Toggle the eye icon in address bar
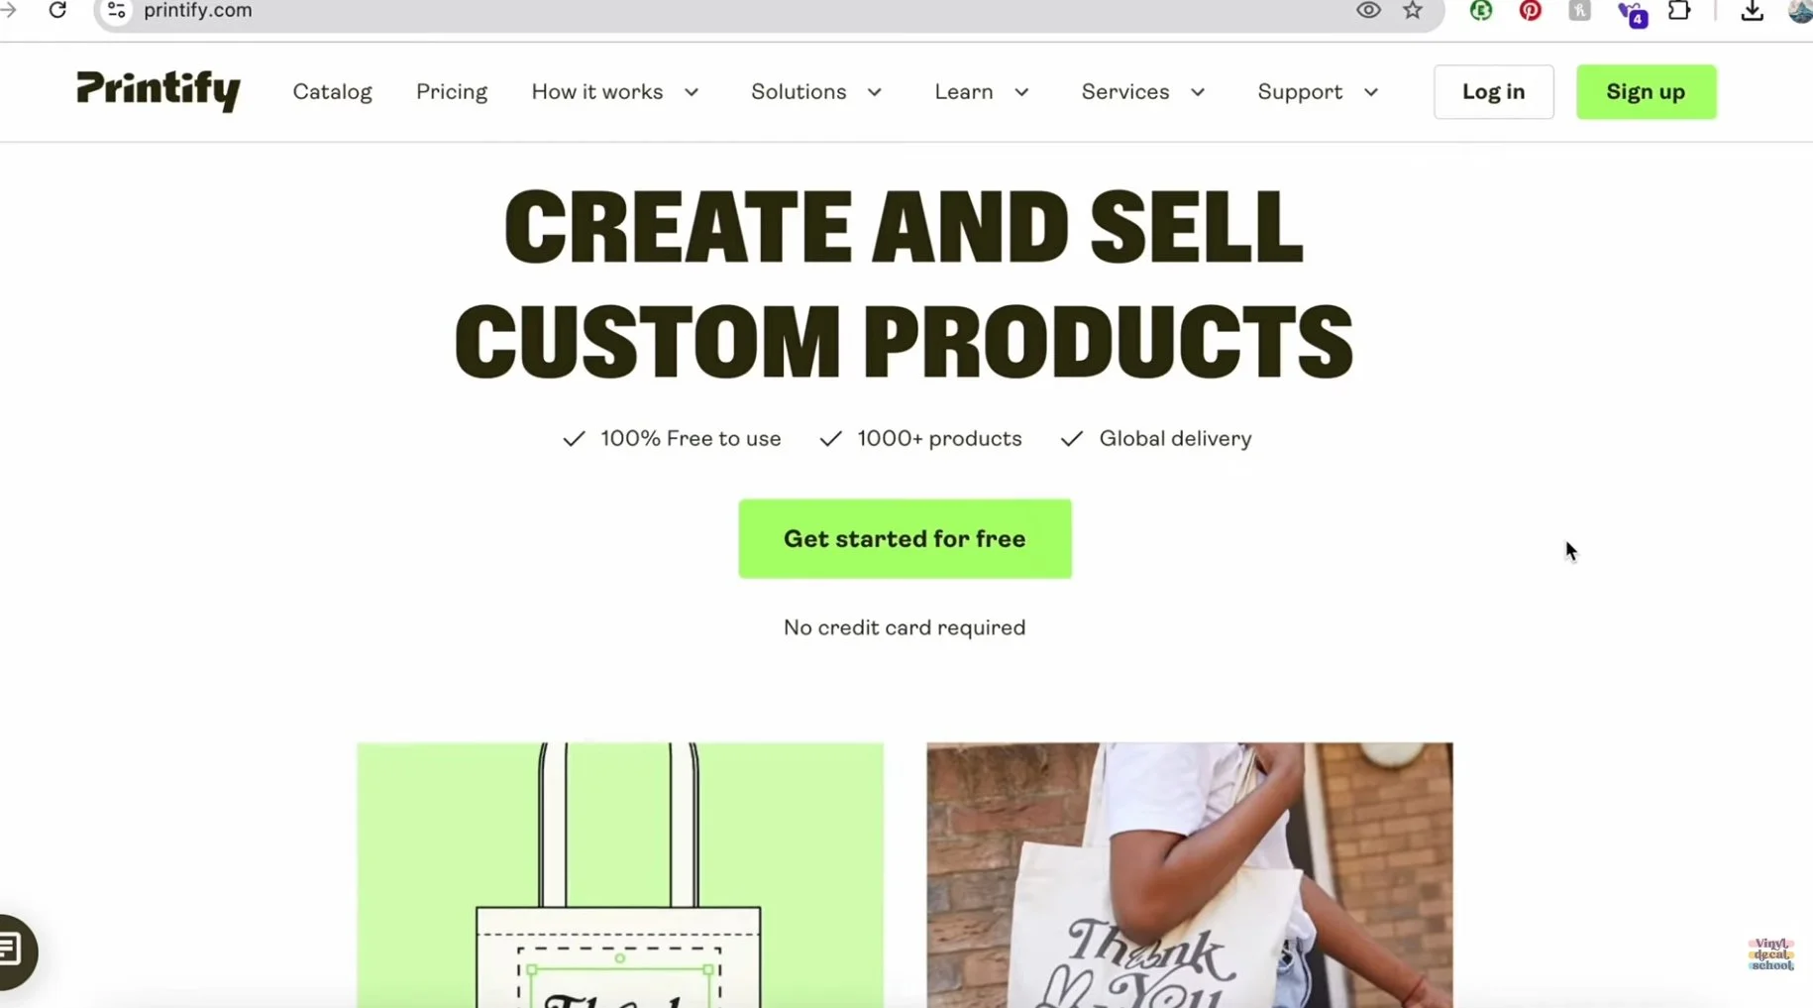Viewport: 1813px width, 1008px height. click(x=1368, y=11)
